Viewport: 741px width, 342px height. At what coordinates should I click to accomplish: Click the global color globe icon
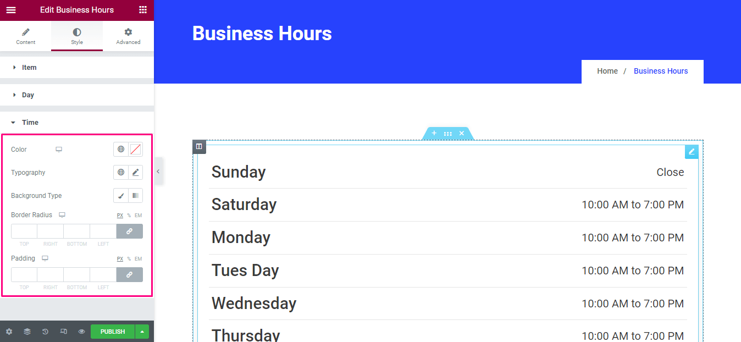(x=121, y=150)
